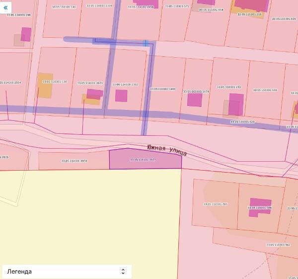Click parcel label 33:05:110301:231
Viewport: 298px width, 279px height.
pyautogui.click(x=229, y=87)
